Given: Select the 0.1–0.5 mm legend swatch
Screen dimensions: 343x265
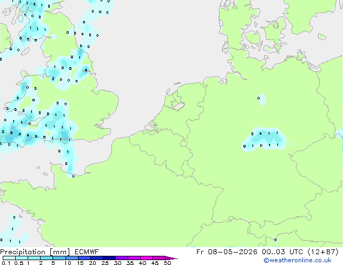Looking at the screenshot, I should point(9,258).
